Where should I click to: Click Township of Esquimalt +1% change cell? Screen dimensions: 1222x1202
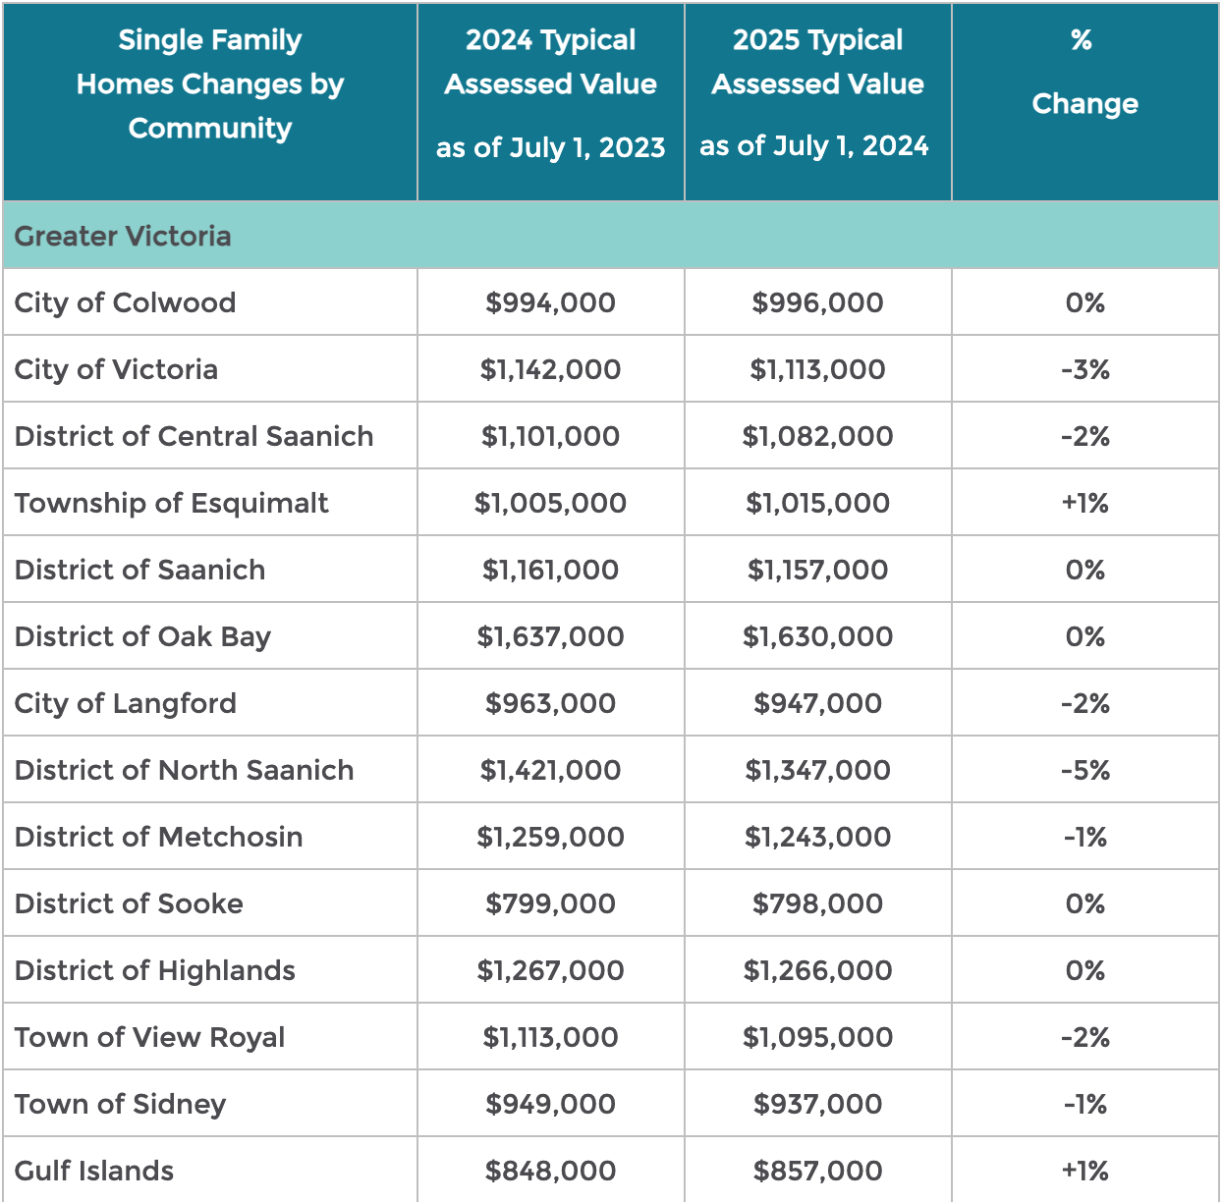[1084, 503]
